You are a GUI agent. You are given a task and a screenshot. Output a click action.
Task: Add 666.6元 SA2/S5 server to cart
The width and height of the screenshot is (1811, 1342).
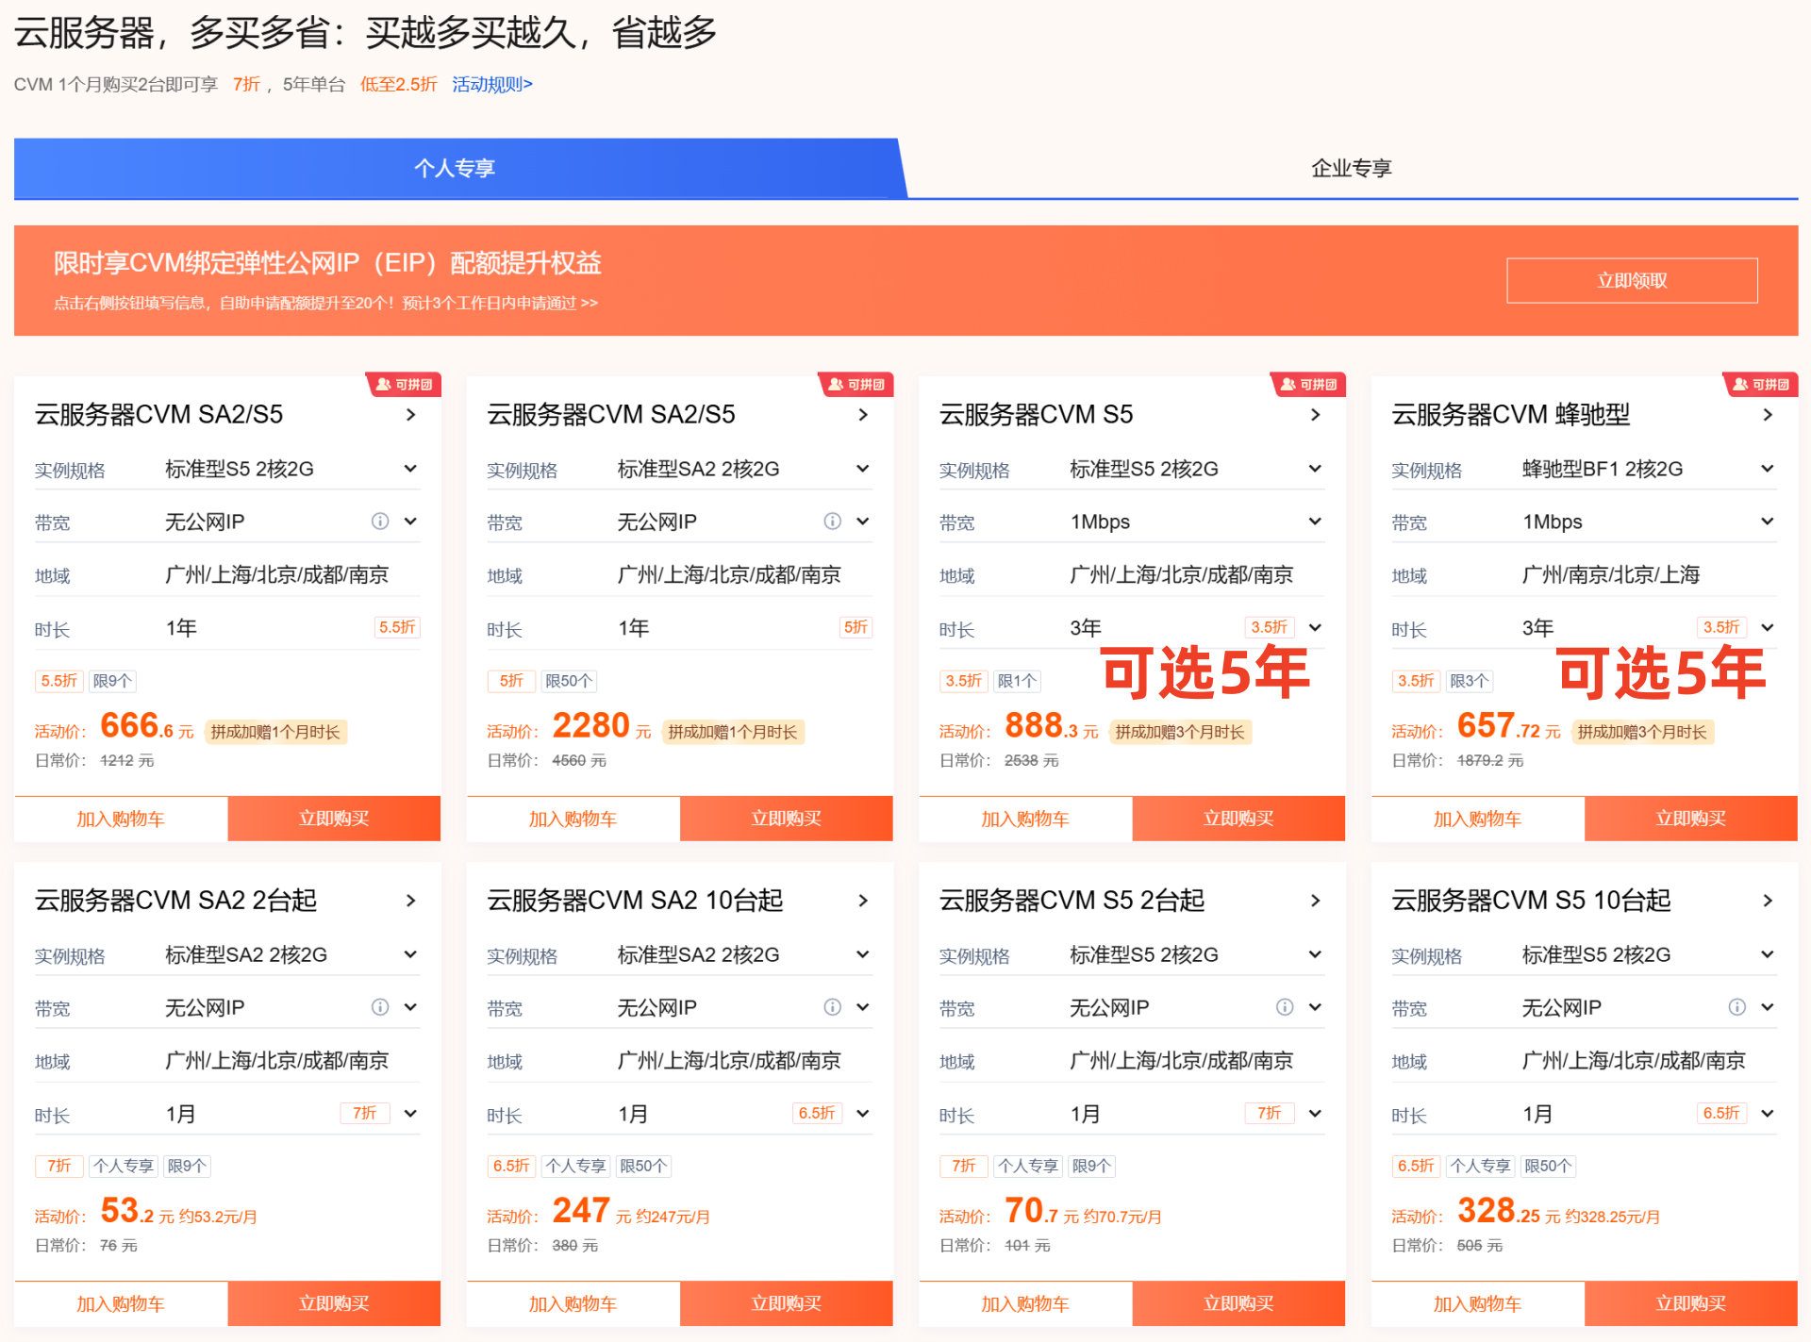(x=121, y=819)
